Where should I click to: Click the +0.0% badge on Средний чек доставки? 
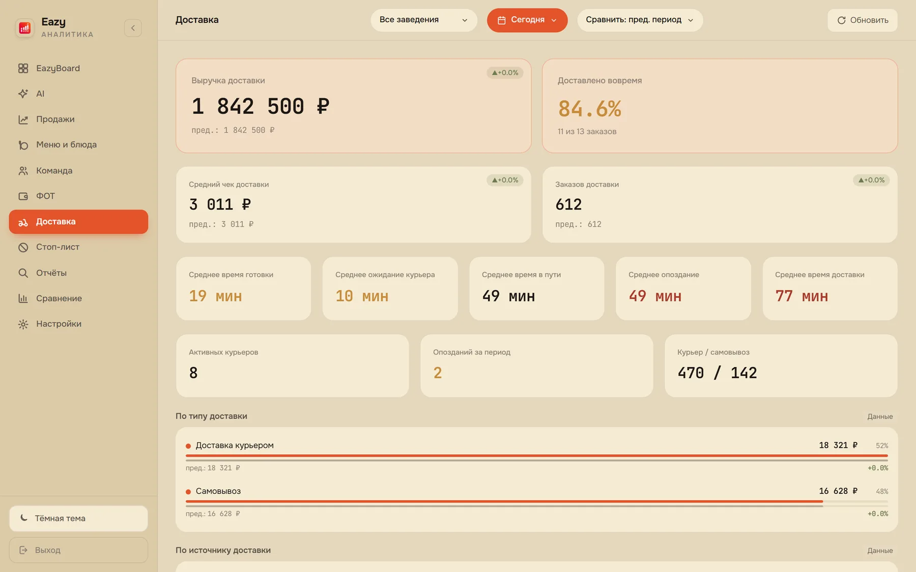point(505,180)
